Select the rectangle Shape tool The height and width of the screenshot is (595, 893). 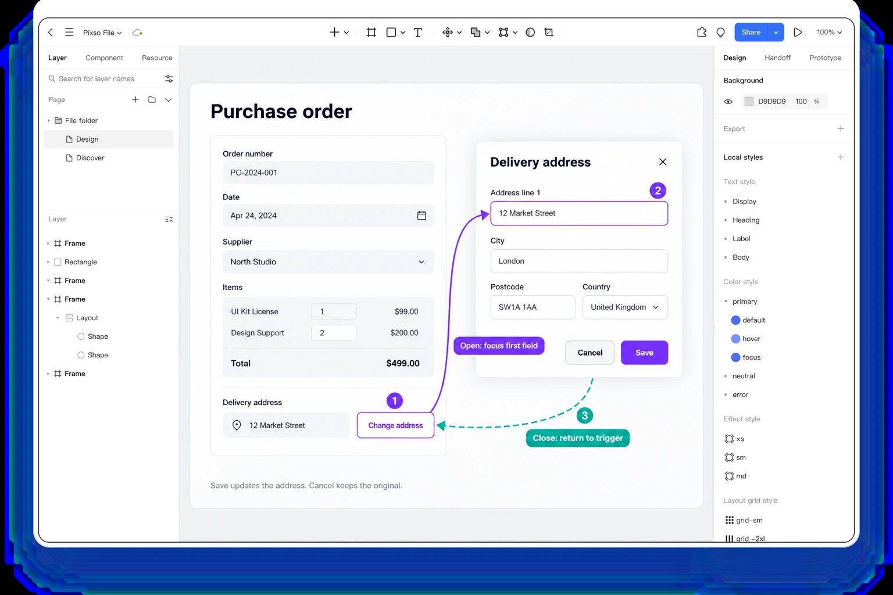[391, 33]
